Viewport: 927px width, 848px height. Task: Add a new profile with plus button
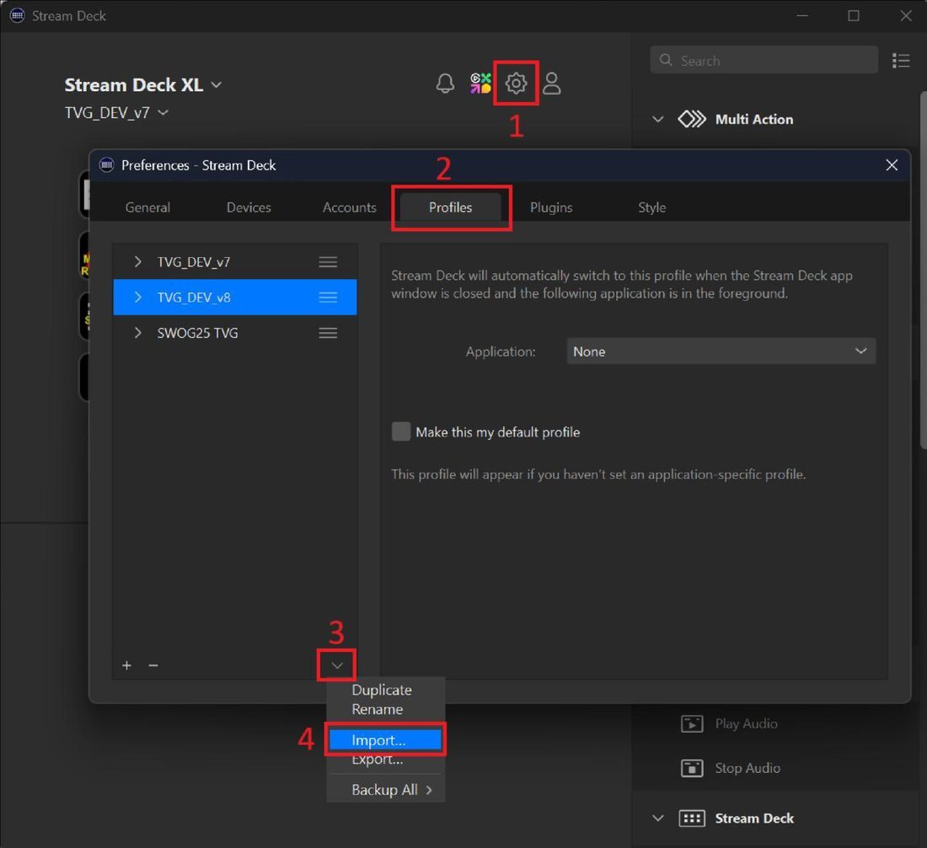pyautogui.click(x=126, y=665)
